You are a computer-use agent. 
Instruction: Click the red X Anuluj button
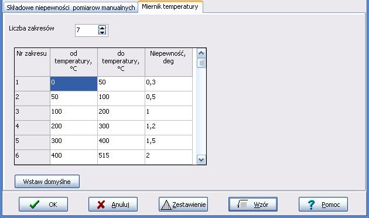(x=113, y=205)
